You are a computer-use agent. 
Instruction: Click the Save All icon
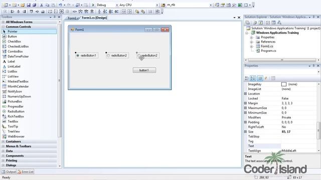[x=34, y=5]
